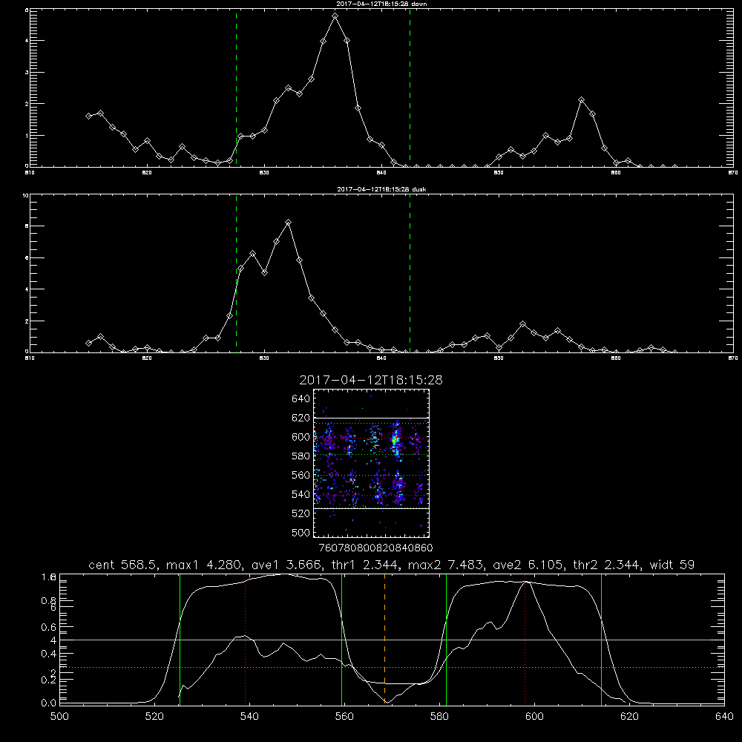This screenshot has width=742, height=742.
Task: Click the '620' x-axis label of bottom plot
Action: tap(629, 717)
